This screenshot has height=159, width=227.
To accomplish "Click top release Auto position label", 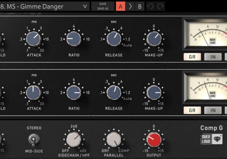I will pos(127,45).
